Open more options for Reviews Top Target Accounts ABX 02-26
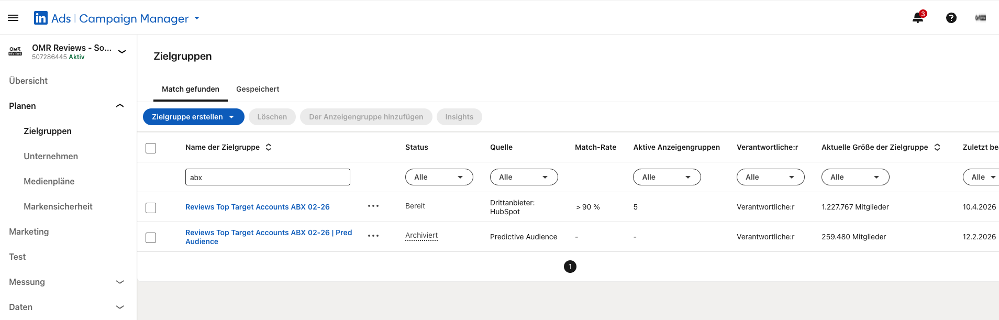999x320 pixels. 373,206
